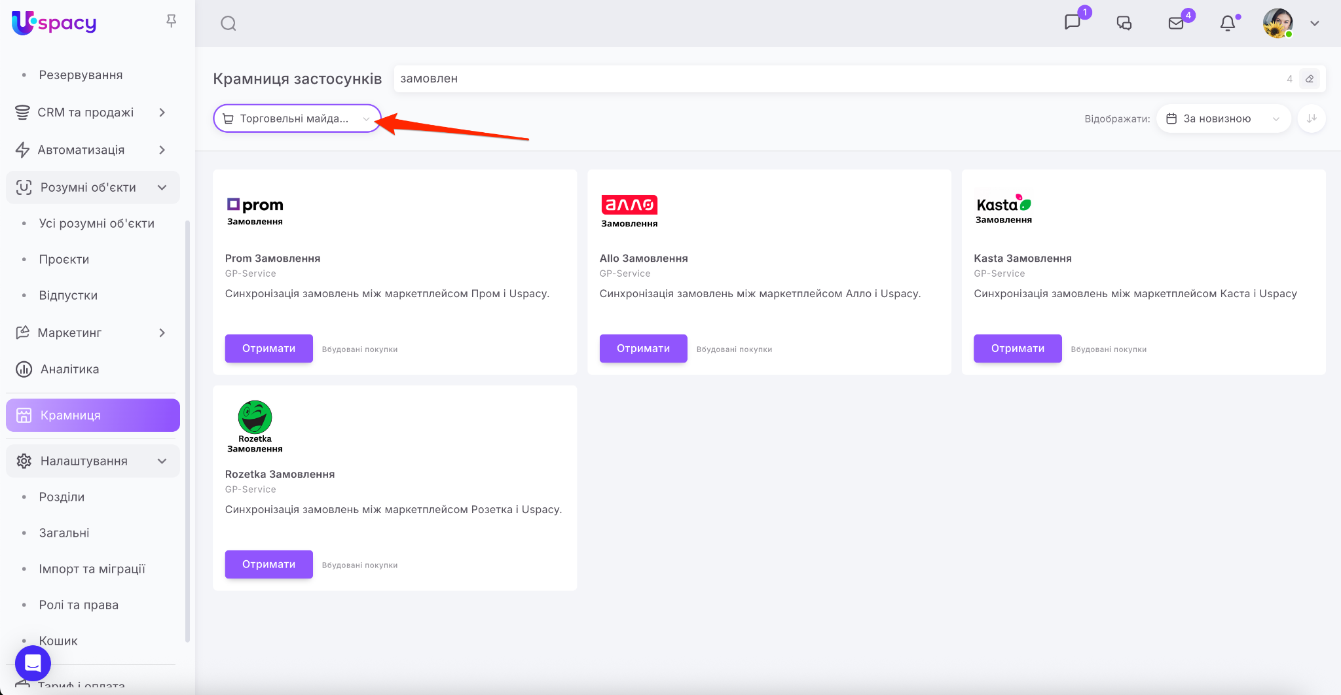Open the chat messages icon with badge
The width and height of the screenshot is (1341, 695).
pos(1073,22)
